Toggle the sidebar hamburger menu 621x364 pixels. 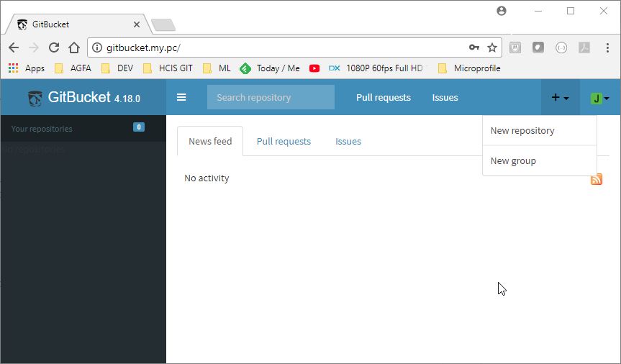click(x=181, y=98)
